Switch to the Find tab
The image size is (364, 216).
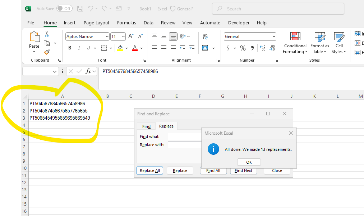coord(146,126)
